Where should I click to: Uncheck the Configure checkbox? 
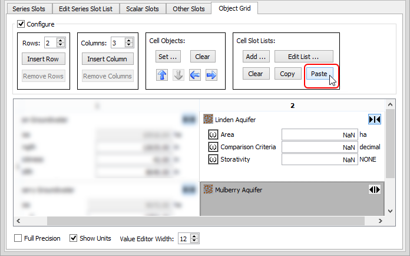point(21,24)
